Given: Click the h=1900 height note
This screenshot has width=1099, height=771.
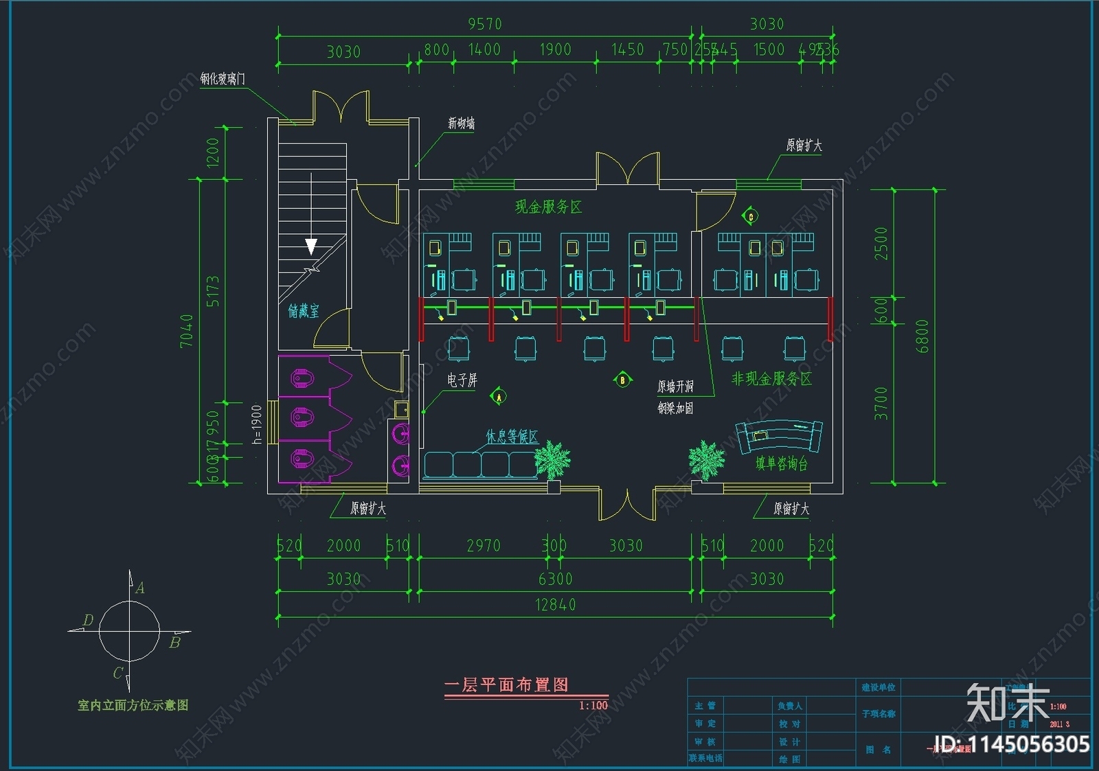Looking at the screenshot, I should click(257, 424).
